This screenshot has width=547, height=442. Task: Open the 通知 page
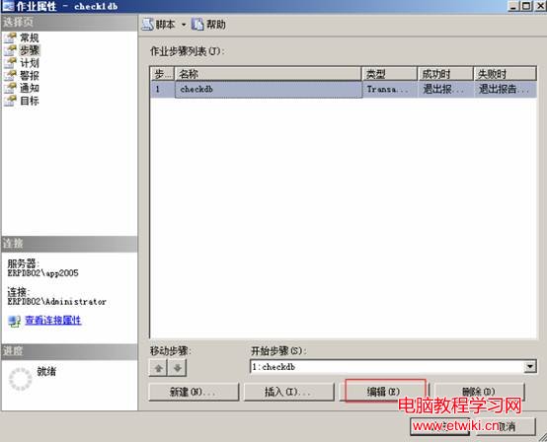pos(30,88)
